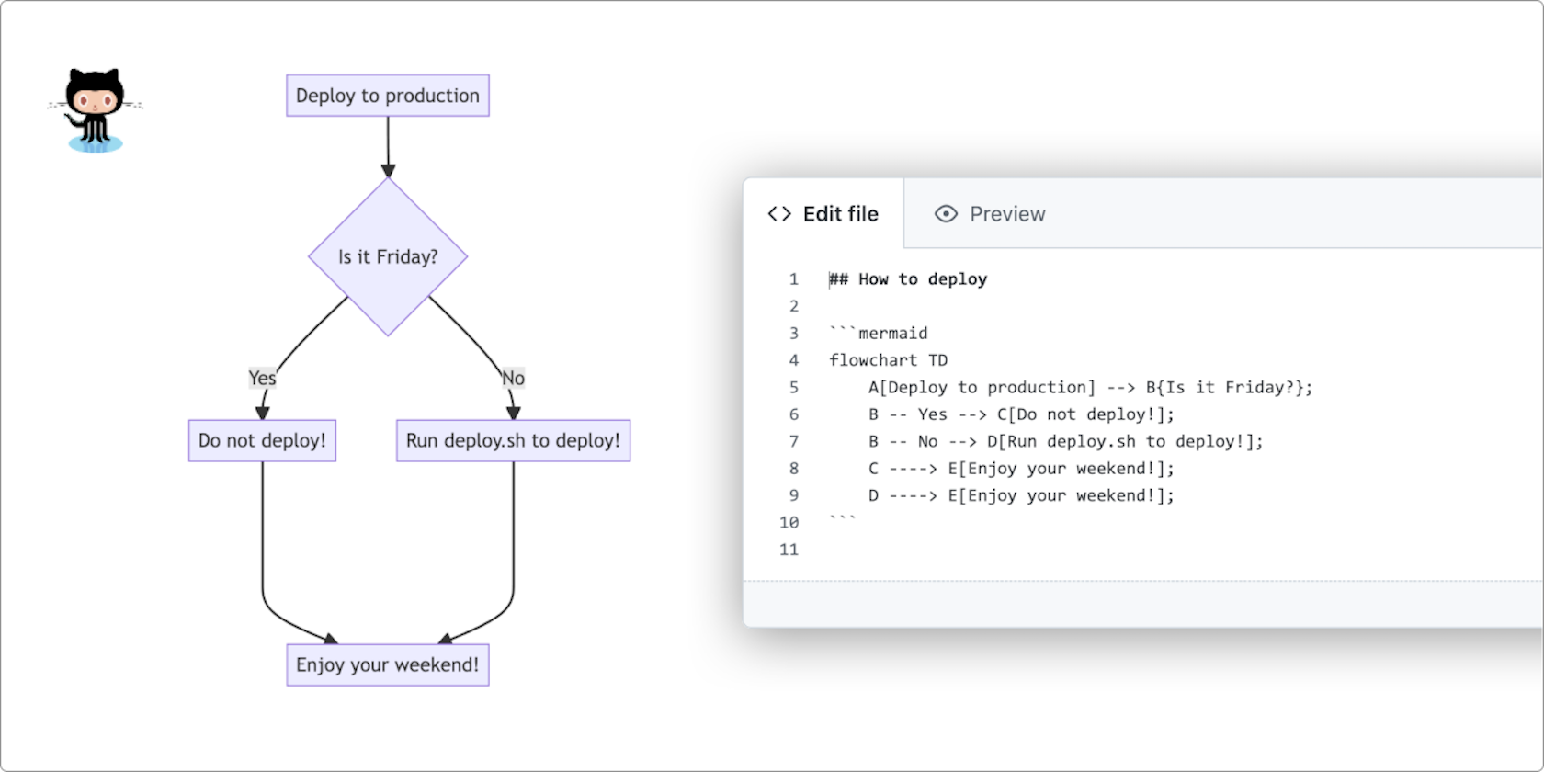Screen dimensions: 1544x772
Task: Click the 'Do not deploy!' box
Action: click(x=262, y=440)
